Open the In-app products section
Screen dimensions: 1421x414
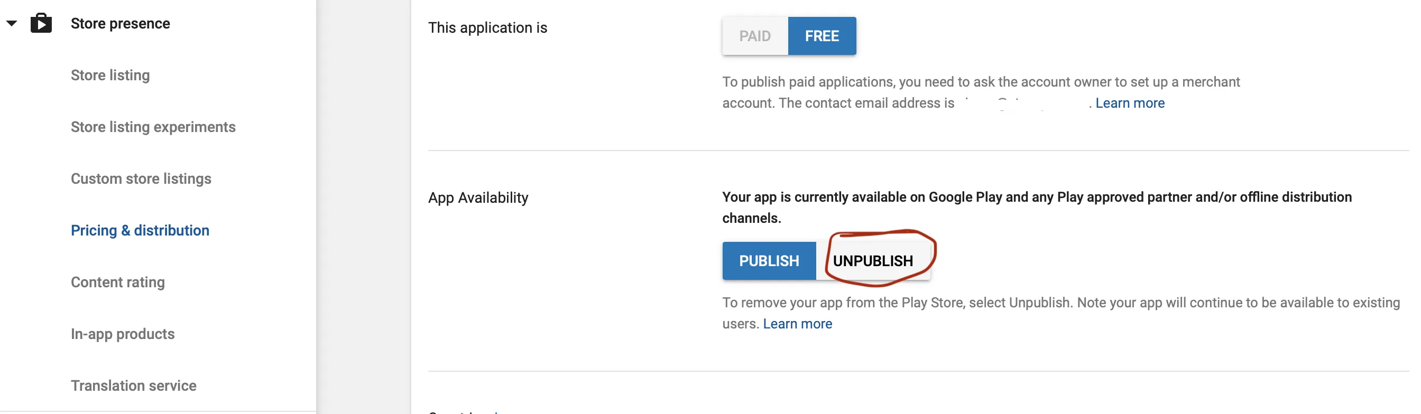[123, 335]
